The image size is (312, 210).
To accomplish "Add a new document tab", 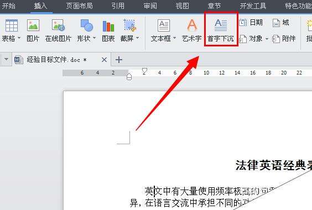I will tap(119, 60).
